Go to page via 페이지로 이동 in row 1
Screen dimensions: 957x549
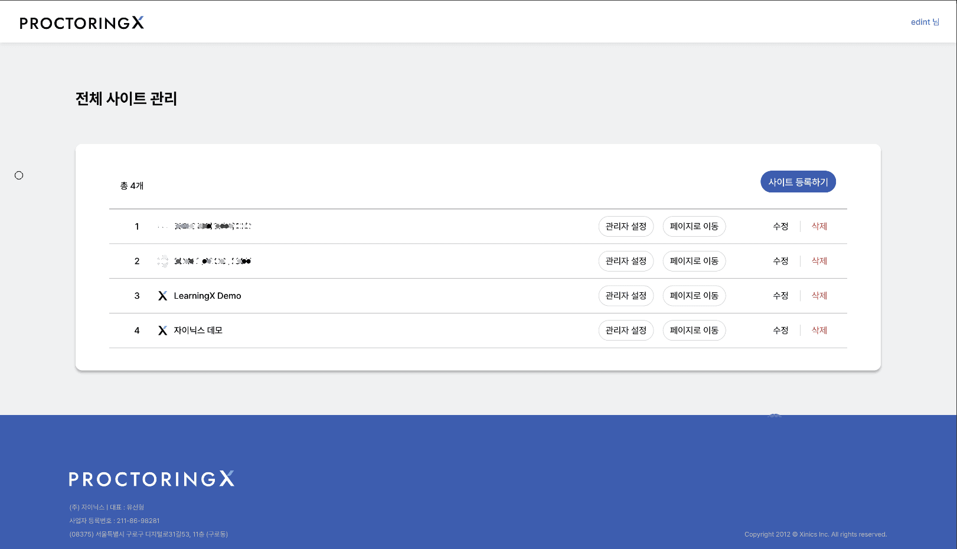click(x=694, y=227)
